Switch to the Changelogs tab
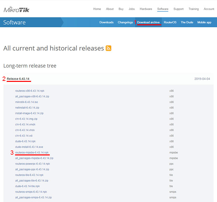Viewport: 217px width, 202px height. (125, 22)
